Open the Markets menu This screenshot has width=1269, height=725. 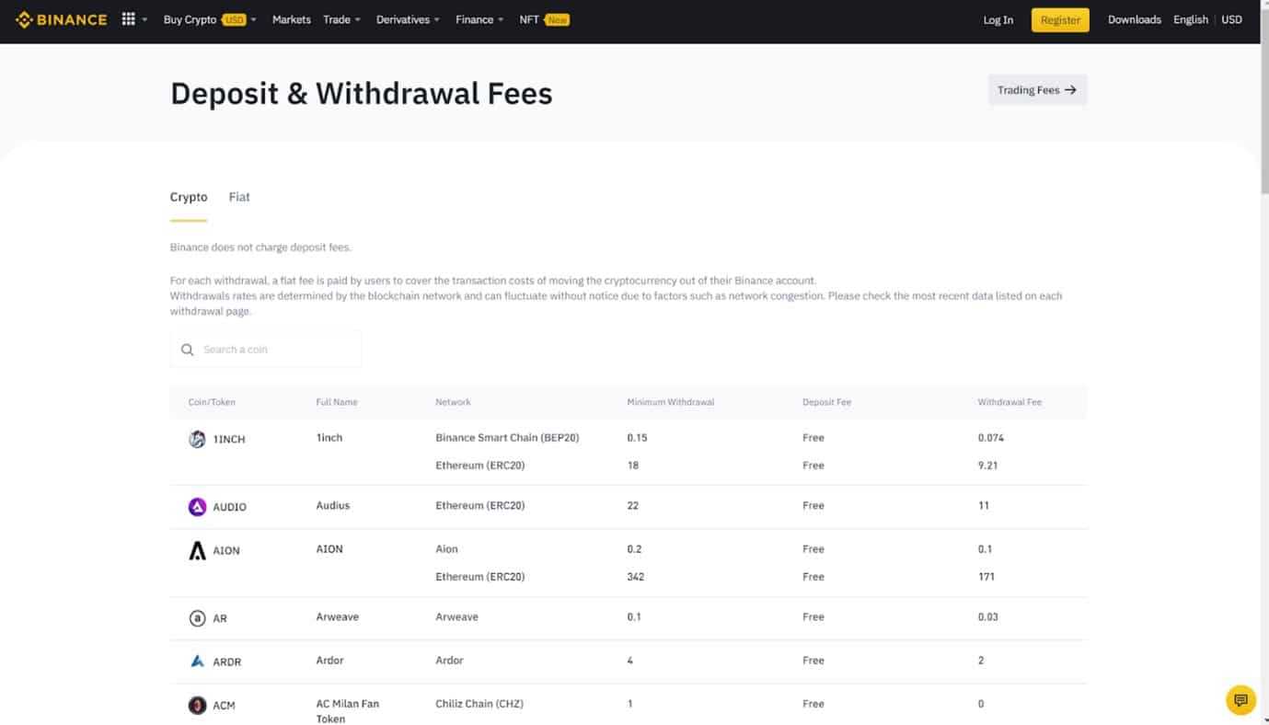click(291, 18)
